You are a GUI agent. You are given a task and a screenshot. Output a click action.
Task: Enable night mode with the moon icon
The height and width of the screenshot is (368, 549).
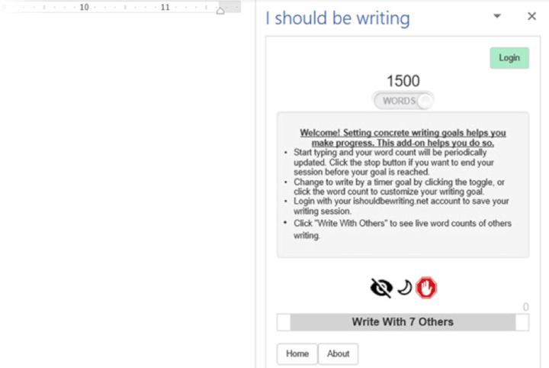[x=405, y=288]
